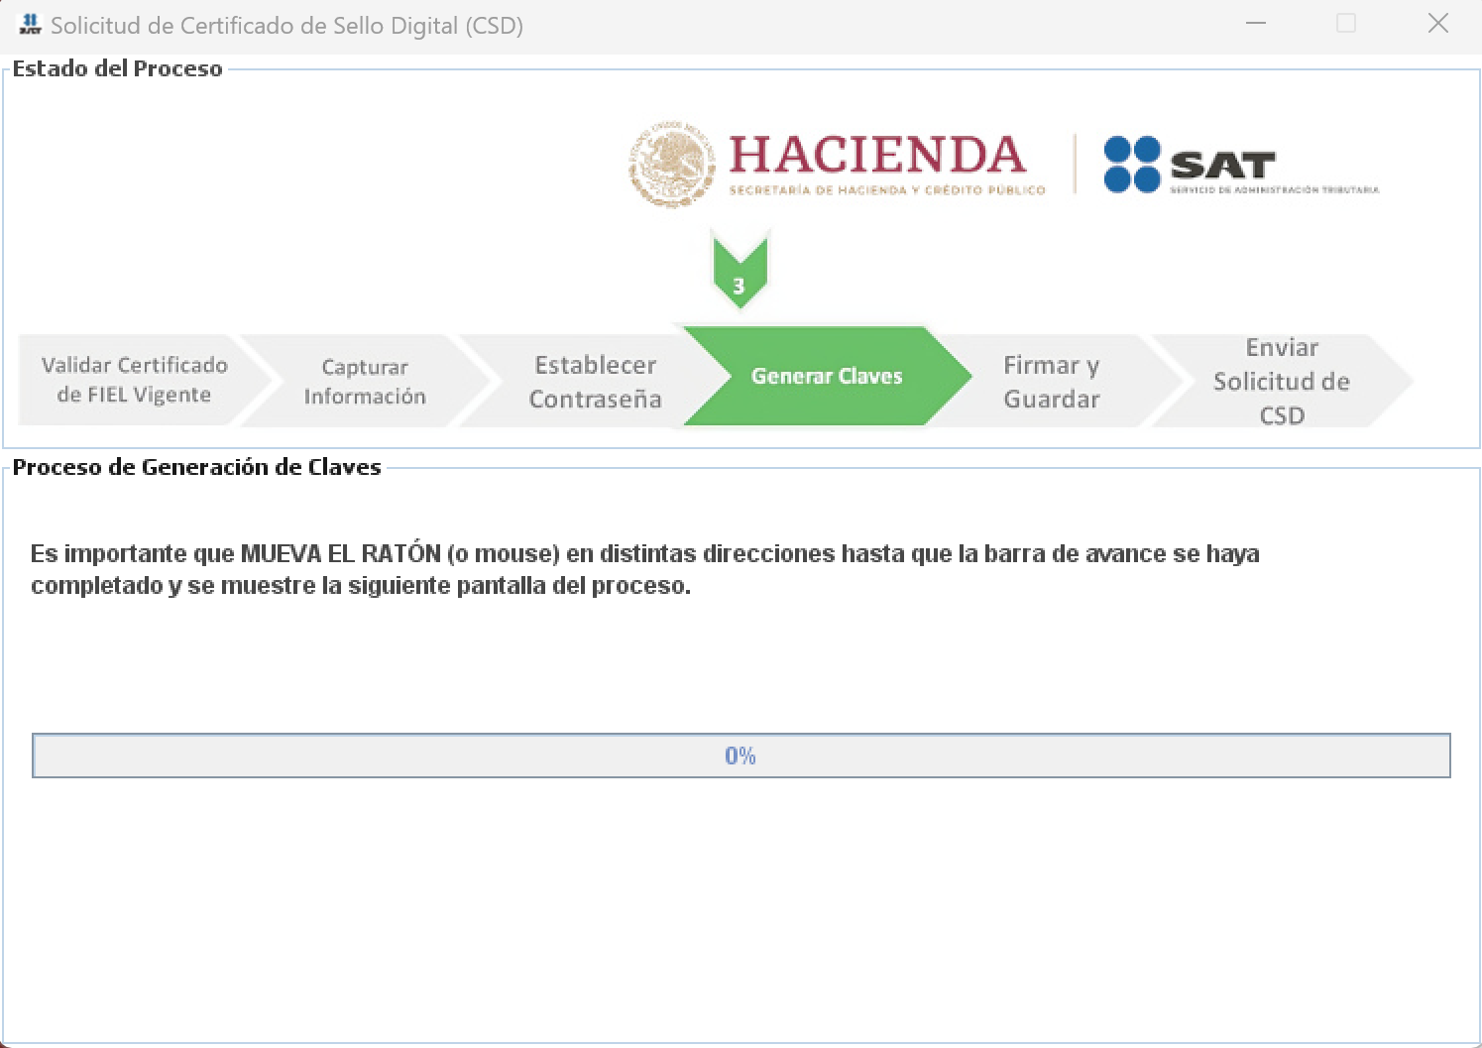
Task: Go to the Establecer Contraseña step
Action: coord(595,382)
